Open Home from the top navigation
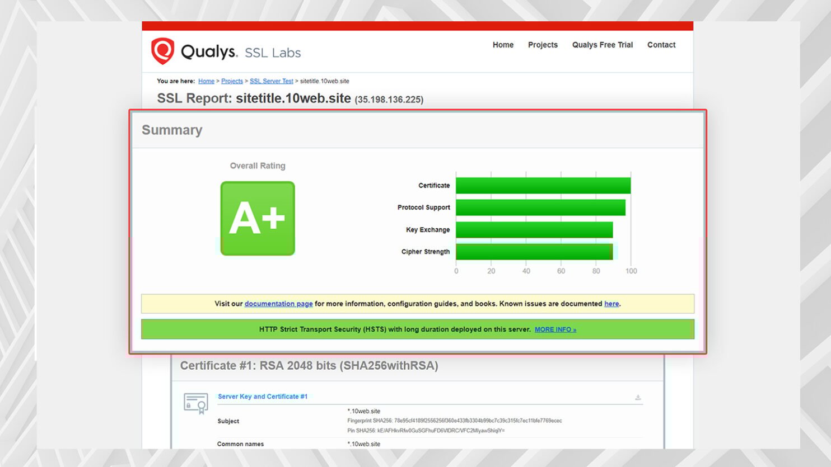This screenshot has width=831, height=467. click(x=502, y=45)
